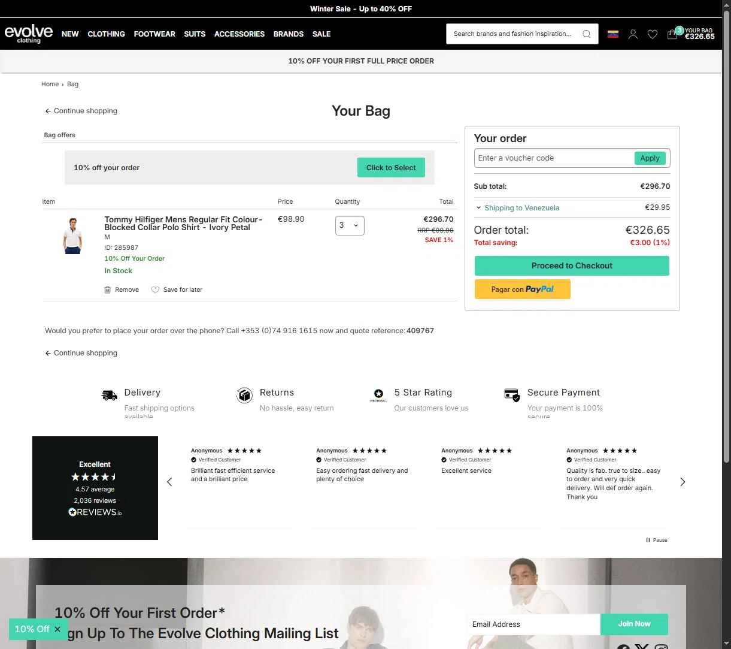
Task: Open the SALE menu
Action: point(321,34)
